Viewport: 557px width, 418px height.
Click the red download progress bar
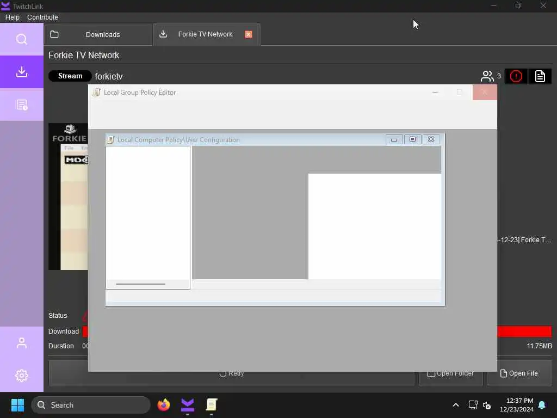pyautogui.click(x=524, y=331)
